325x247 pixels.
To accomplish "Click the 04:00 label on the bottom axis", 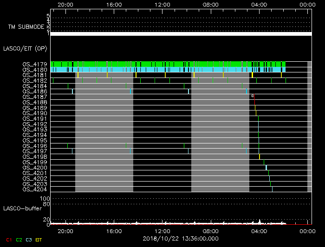I will tap(259, 230).
